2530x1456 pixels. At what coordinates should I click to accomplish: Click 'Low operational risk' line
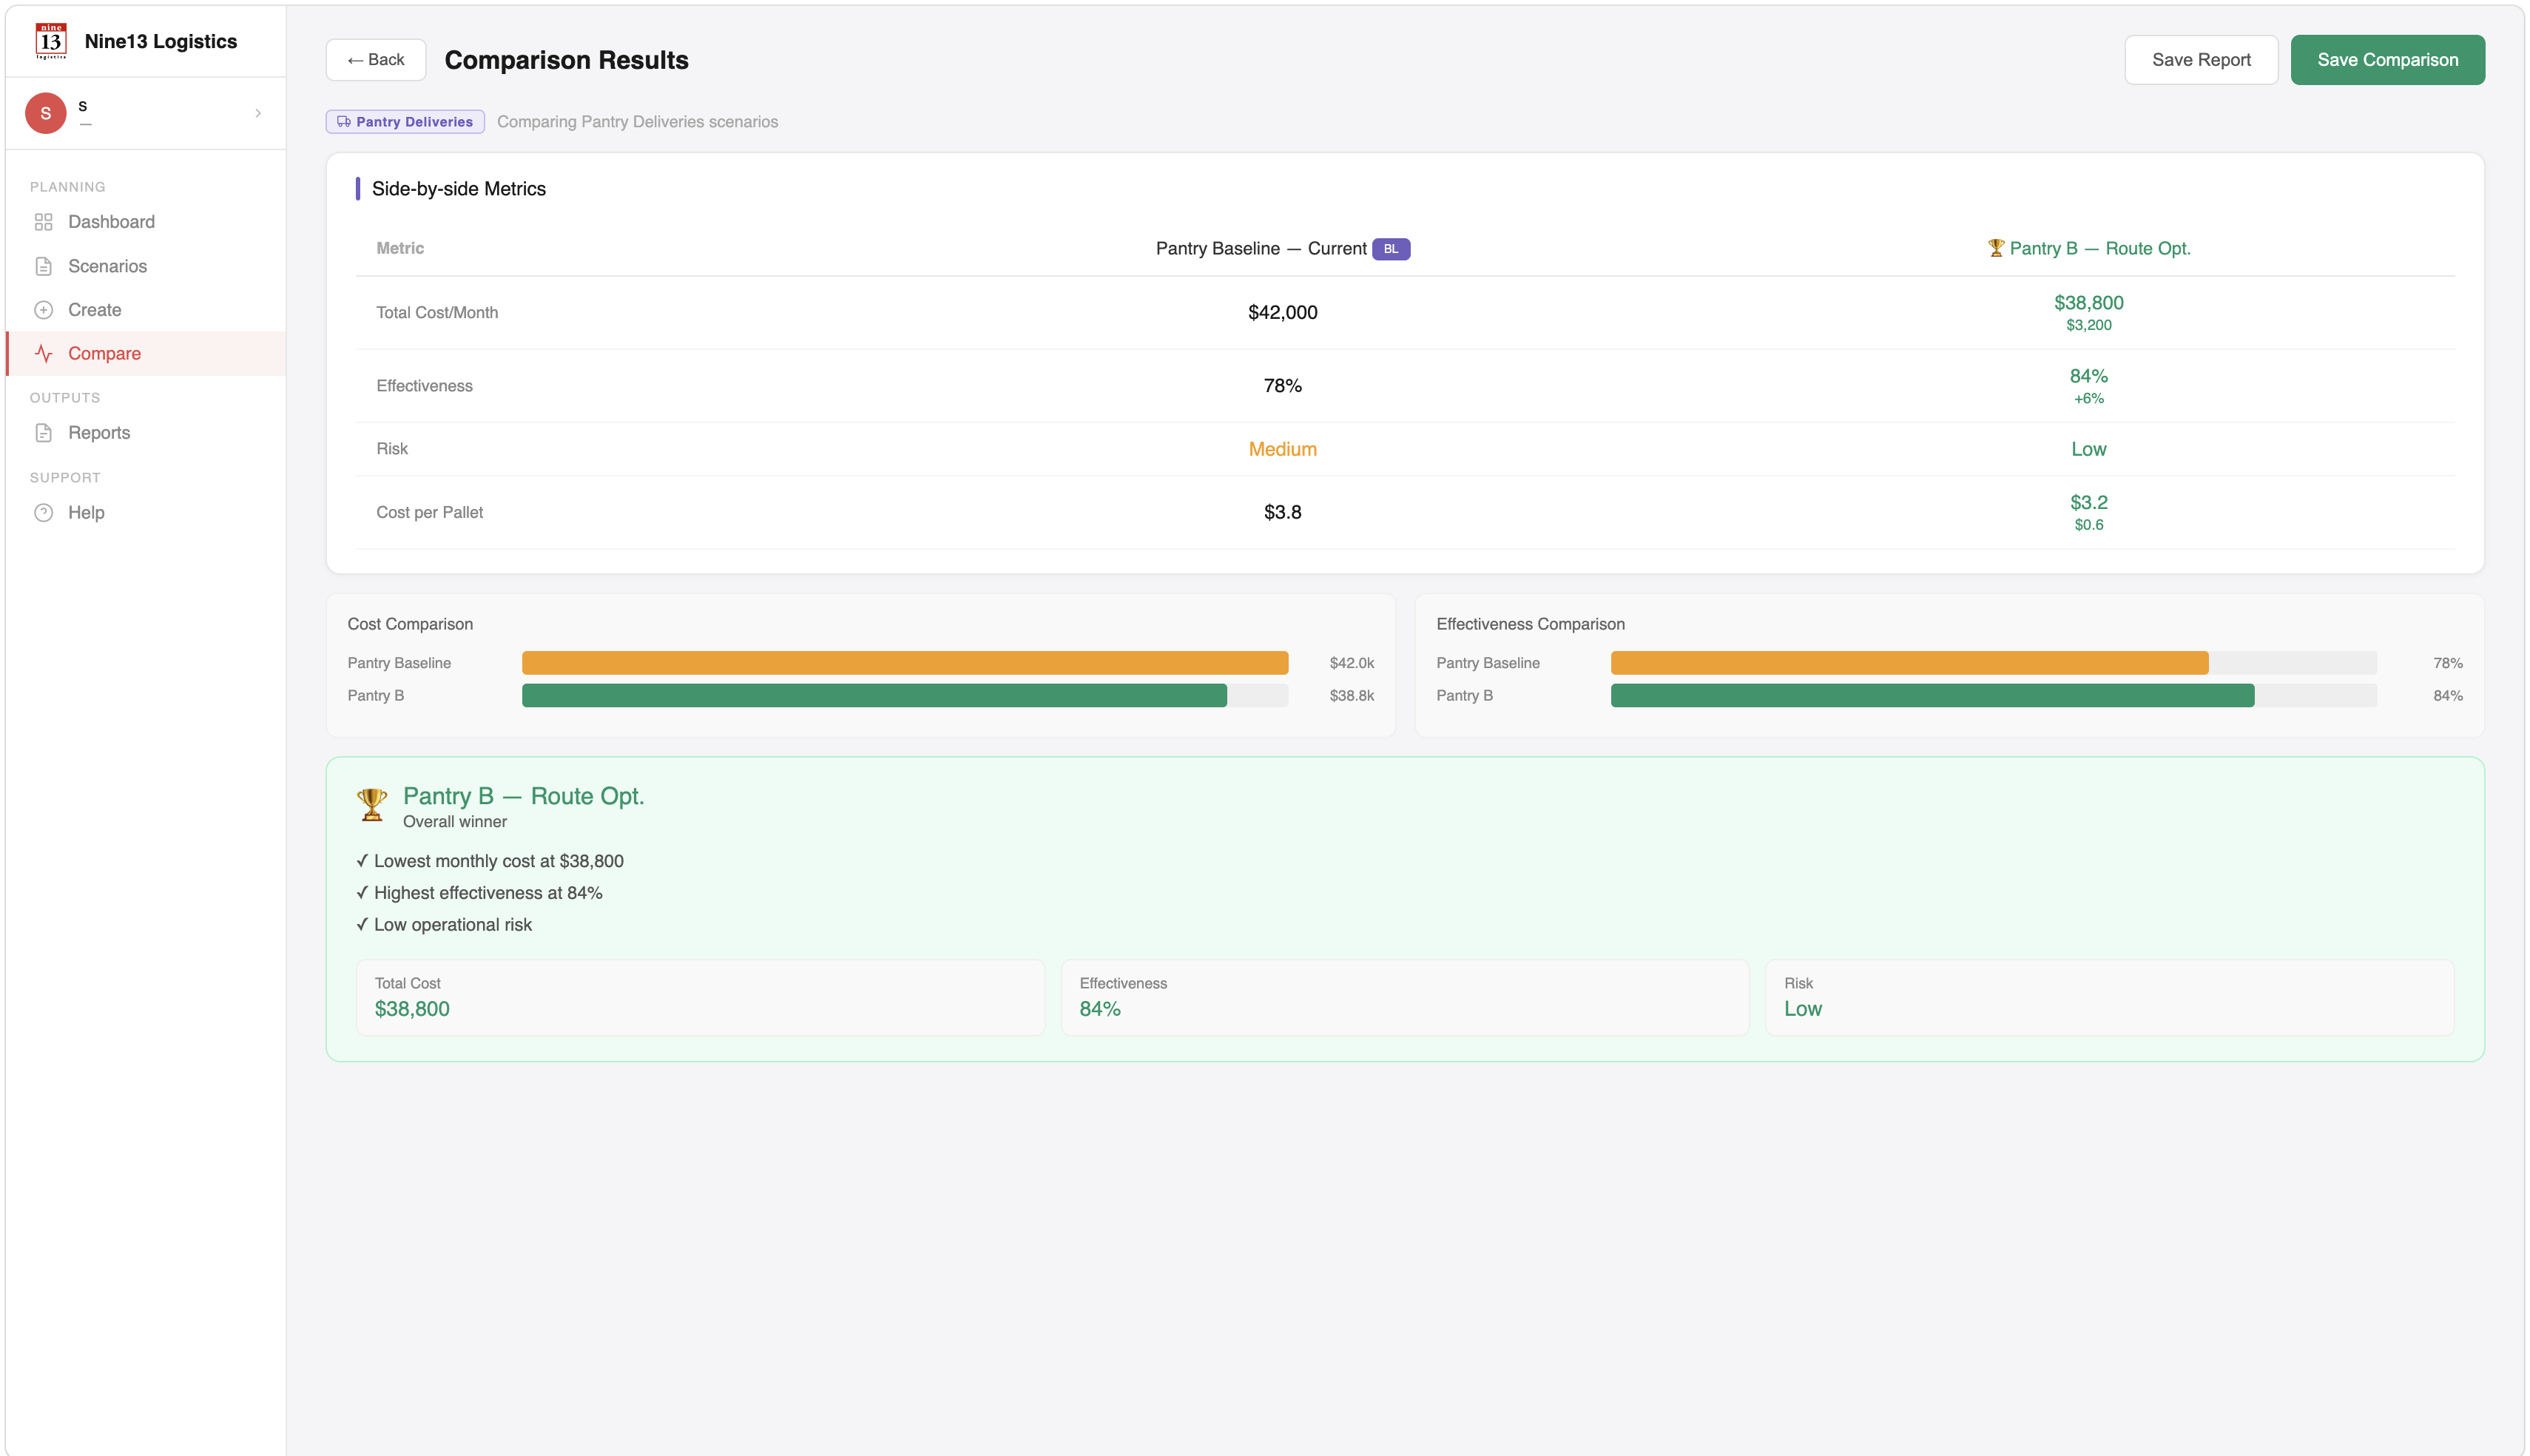coord(444,925)
